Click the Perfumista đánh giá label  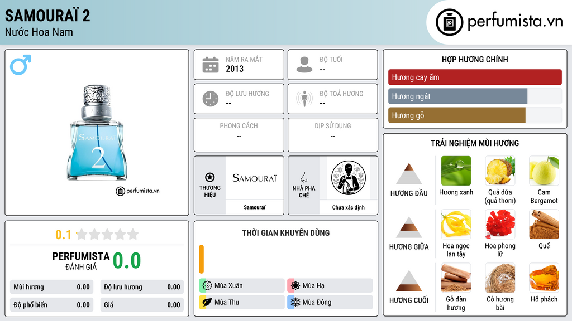81,261
